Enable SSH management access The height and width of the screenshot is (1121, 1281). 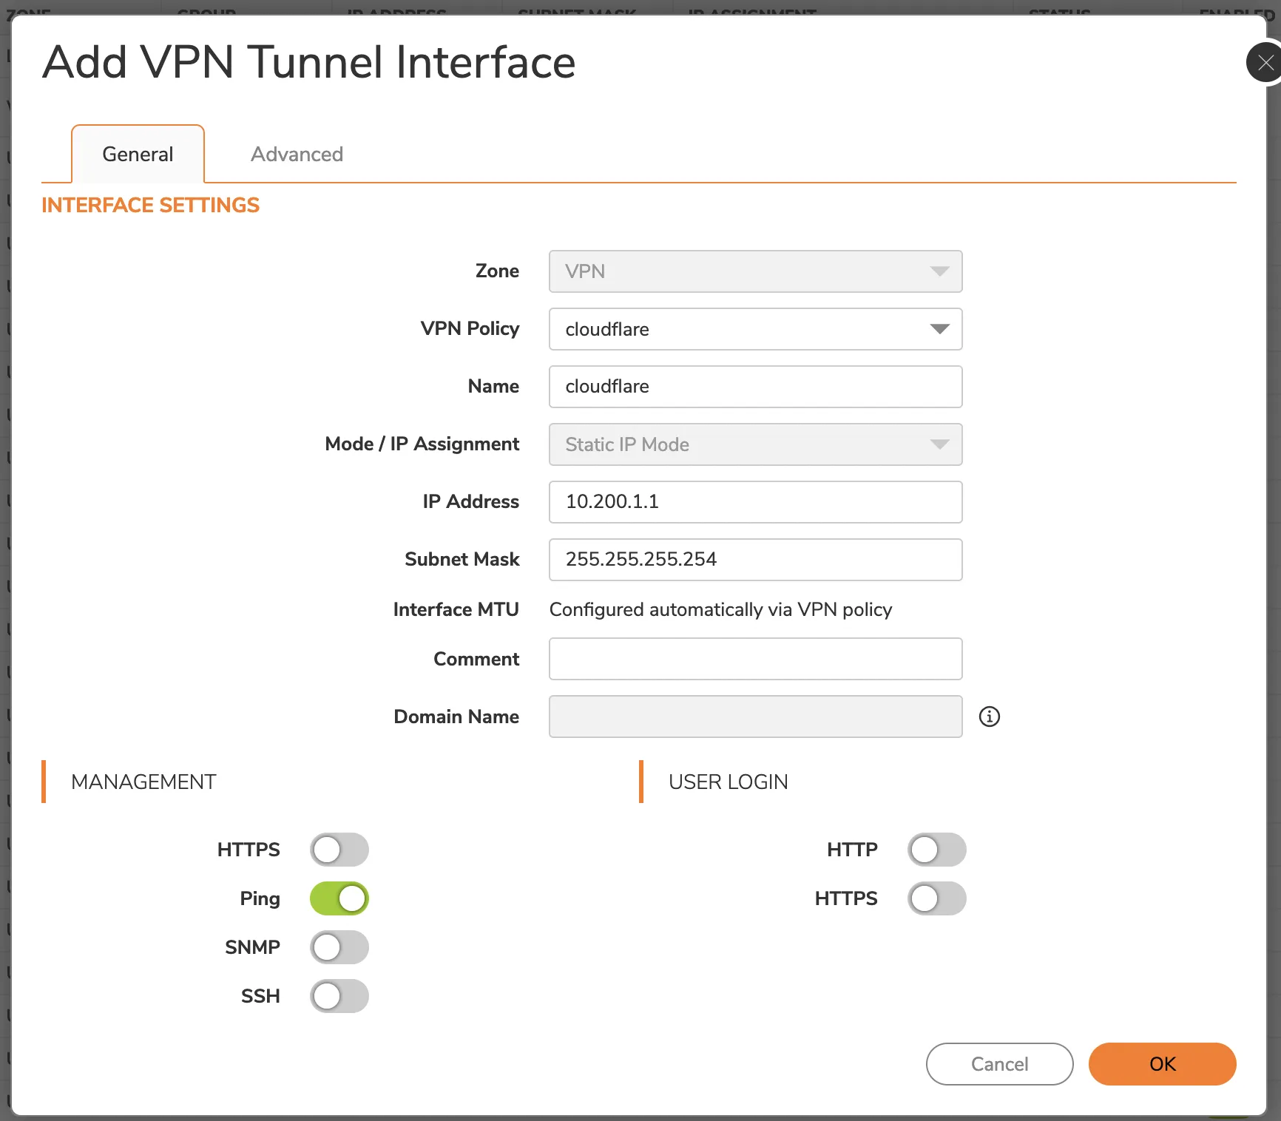[x=339, y=996]
